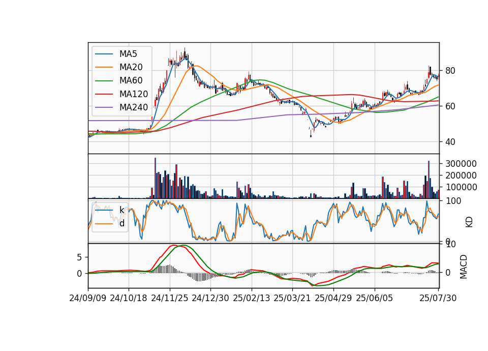488x351 pixels.
Task: Click the 25/02/13 date label
Action: [252, 298]
